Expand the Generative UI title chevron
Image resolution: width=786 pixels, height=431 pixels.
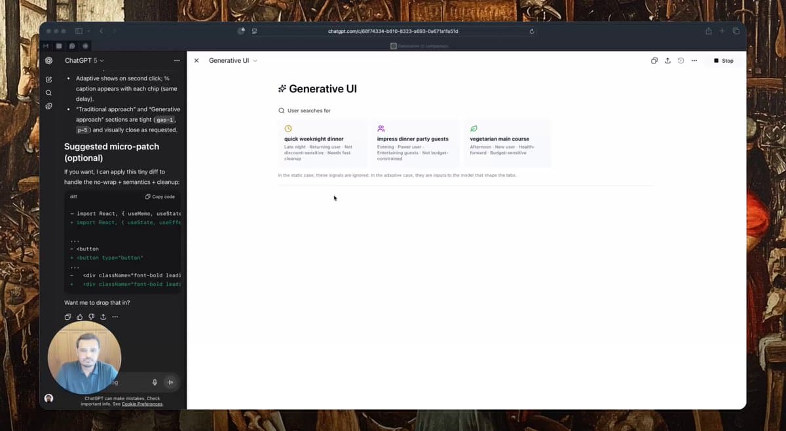click(255, 60)
